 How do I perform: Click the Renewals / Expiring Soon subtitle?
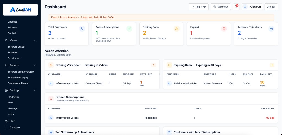point(58,55)
